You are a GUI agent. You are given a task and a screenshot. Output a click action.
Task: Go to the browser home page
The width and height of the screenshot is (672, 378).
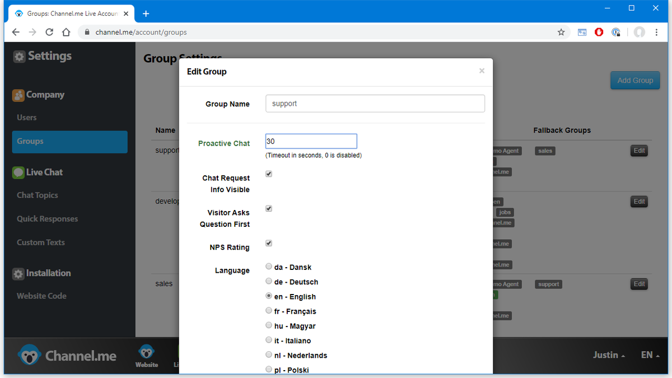tap(66, 32)
